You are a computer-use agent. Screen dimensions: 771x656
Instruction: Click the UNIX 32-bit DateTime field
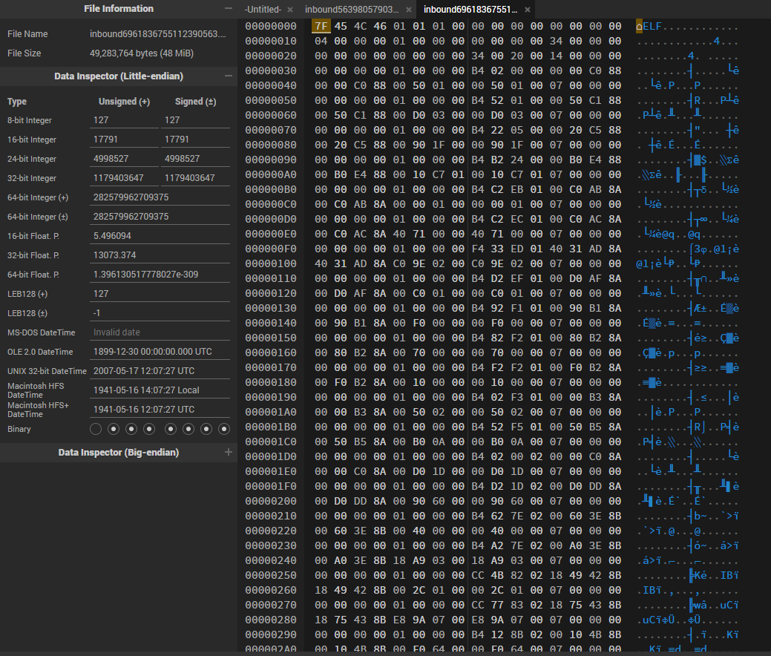pos(160,371)
